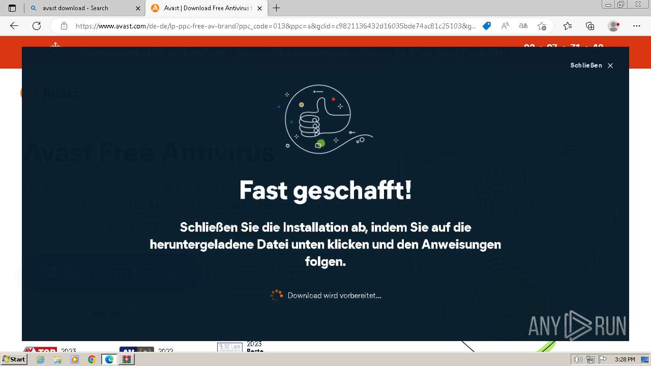The image size is (651, 366).
Task: Open the Favorites list
Action: pyautogui.click(x=568, y=26)
